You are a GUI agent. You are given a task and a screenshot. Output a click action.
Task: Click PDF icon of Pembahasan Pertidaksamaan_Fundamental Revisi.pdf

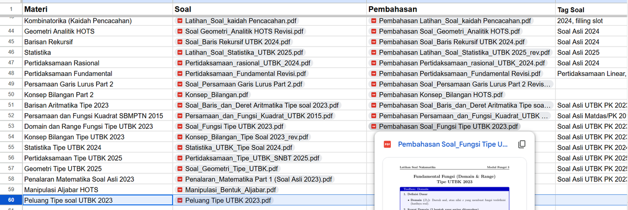pos(374,74)
